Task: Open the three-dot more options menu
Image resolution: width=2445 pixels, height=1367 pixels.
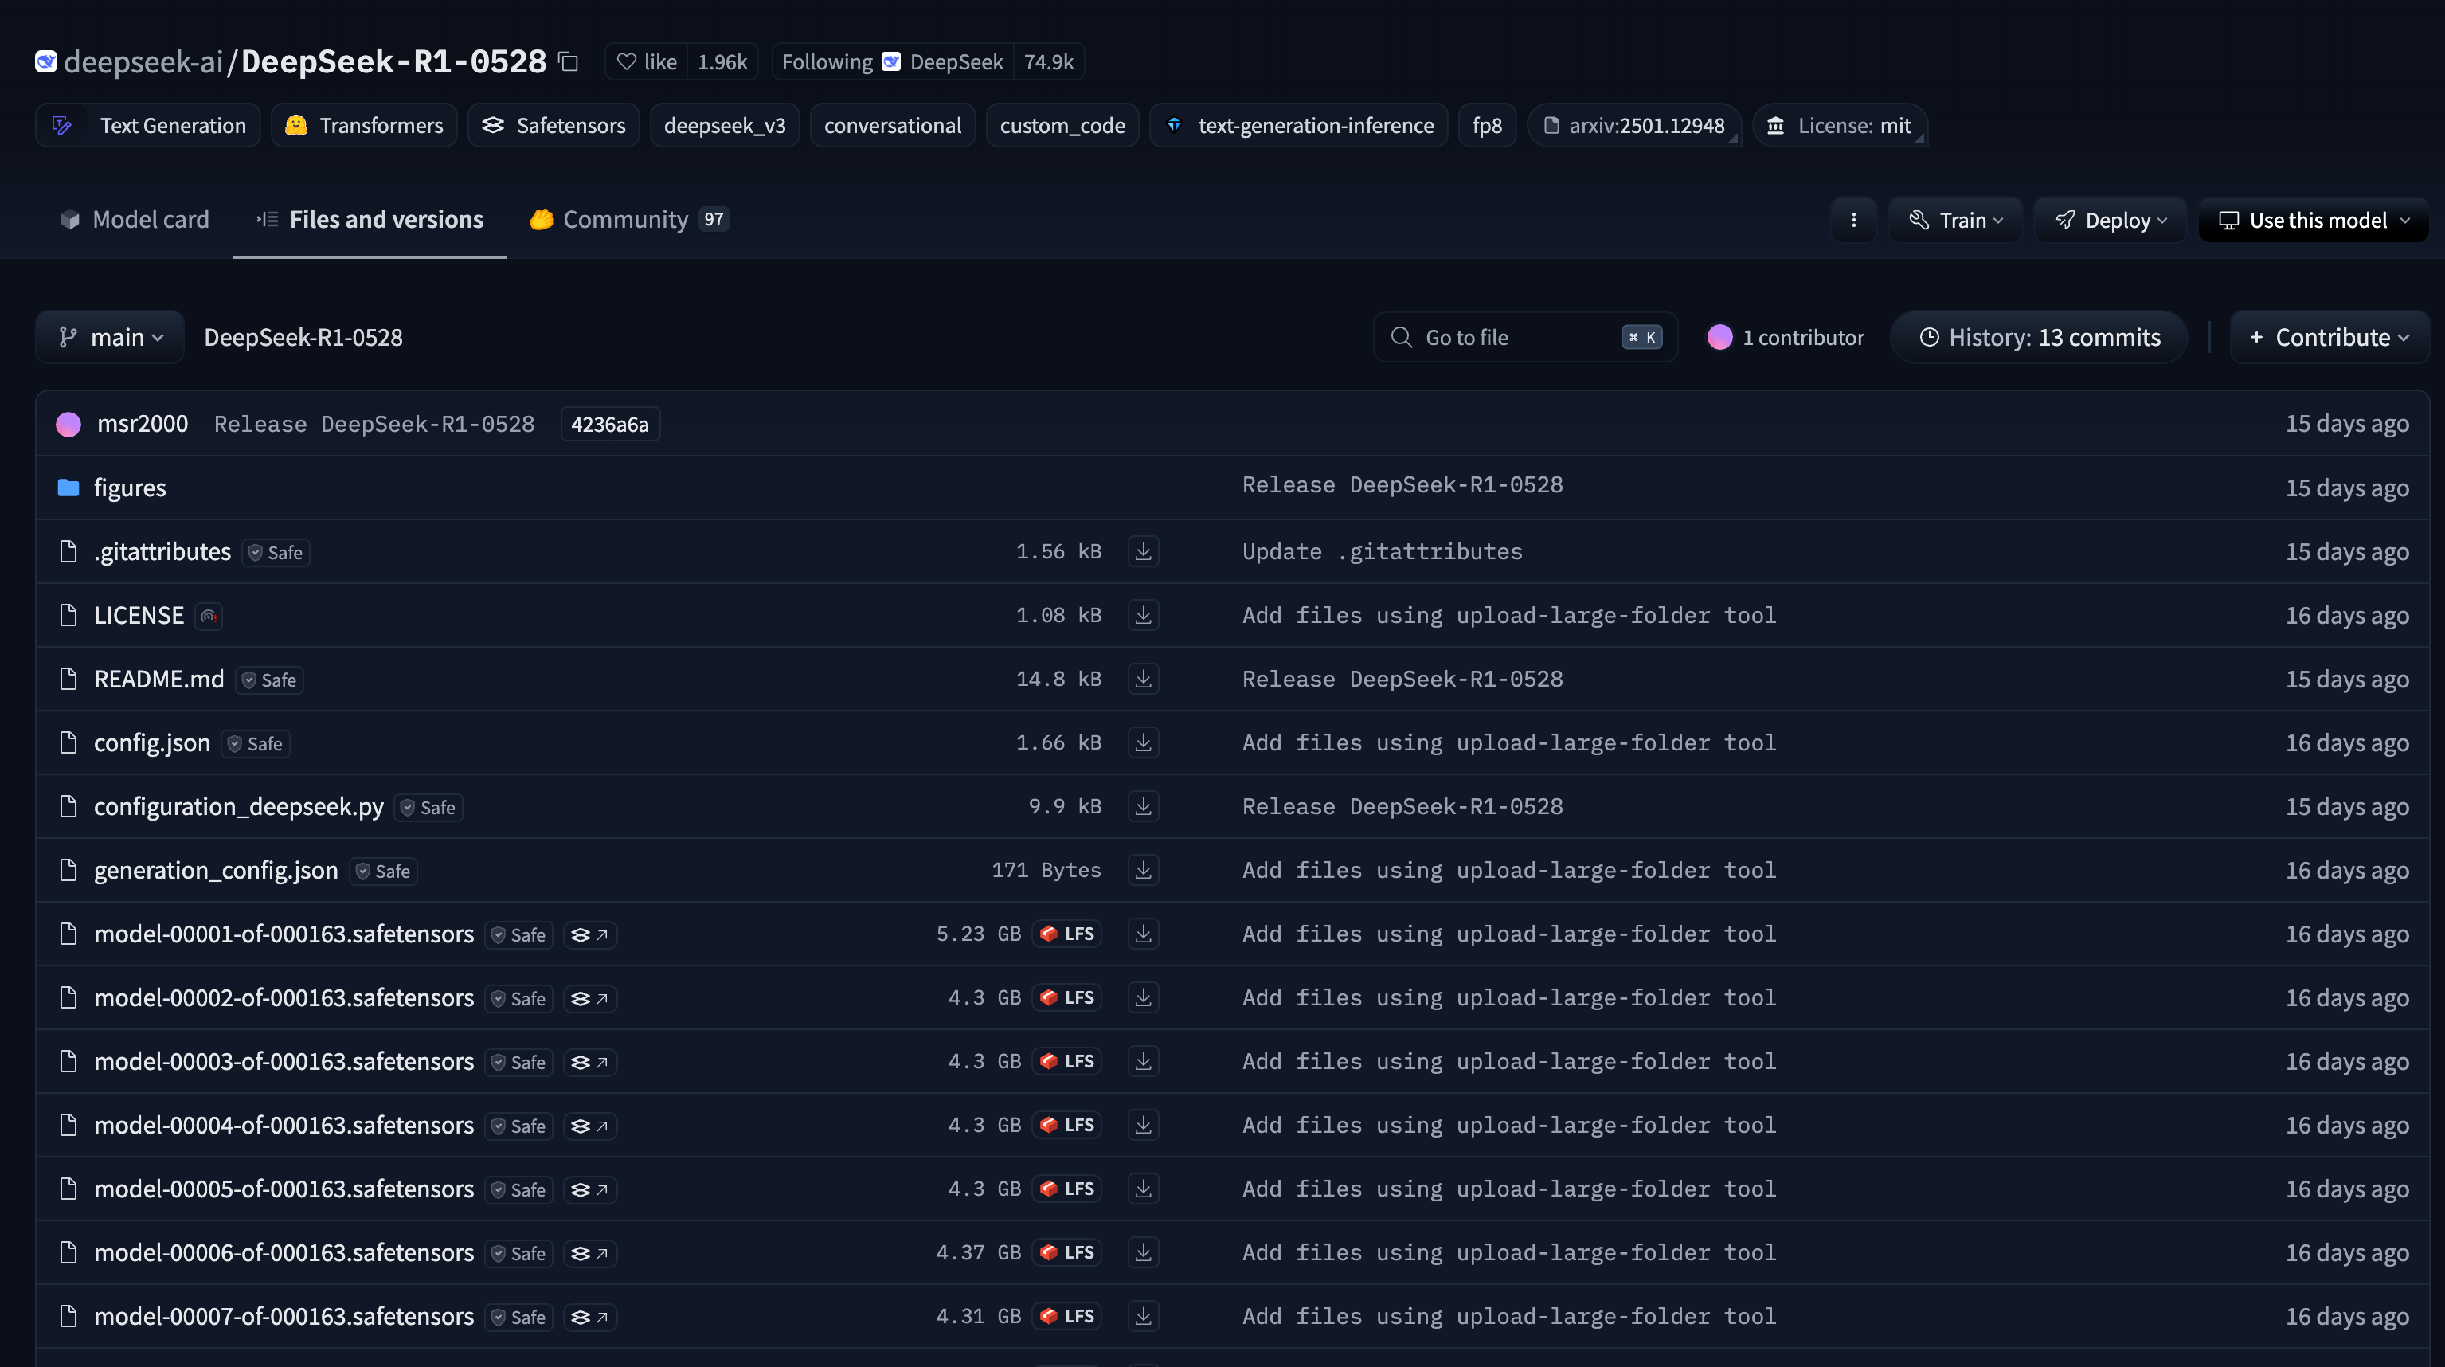Action: [1852, 220]
